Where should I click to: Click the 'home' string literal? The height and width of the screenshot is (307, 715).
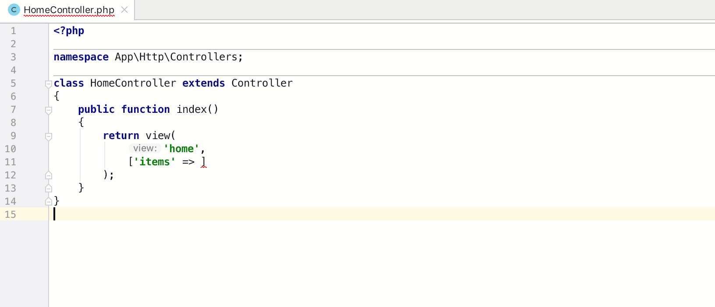(181, 149)
